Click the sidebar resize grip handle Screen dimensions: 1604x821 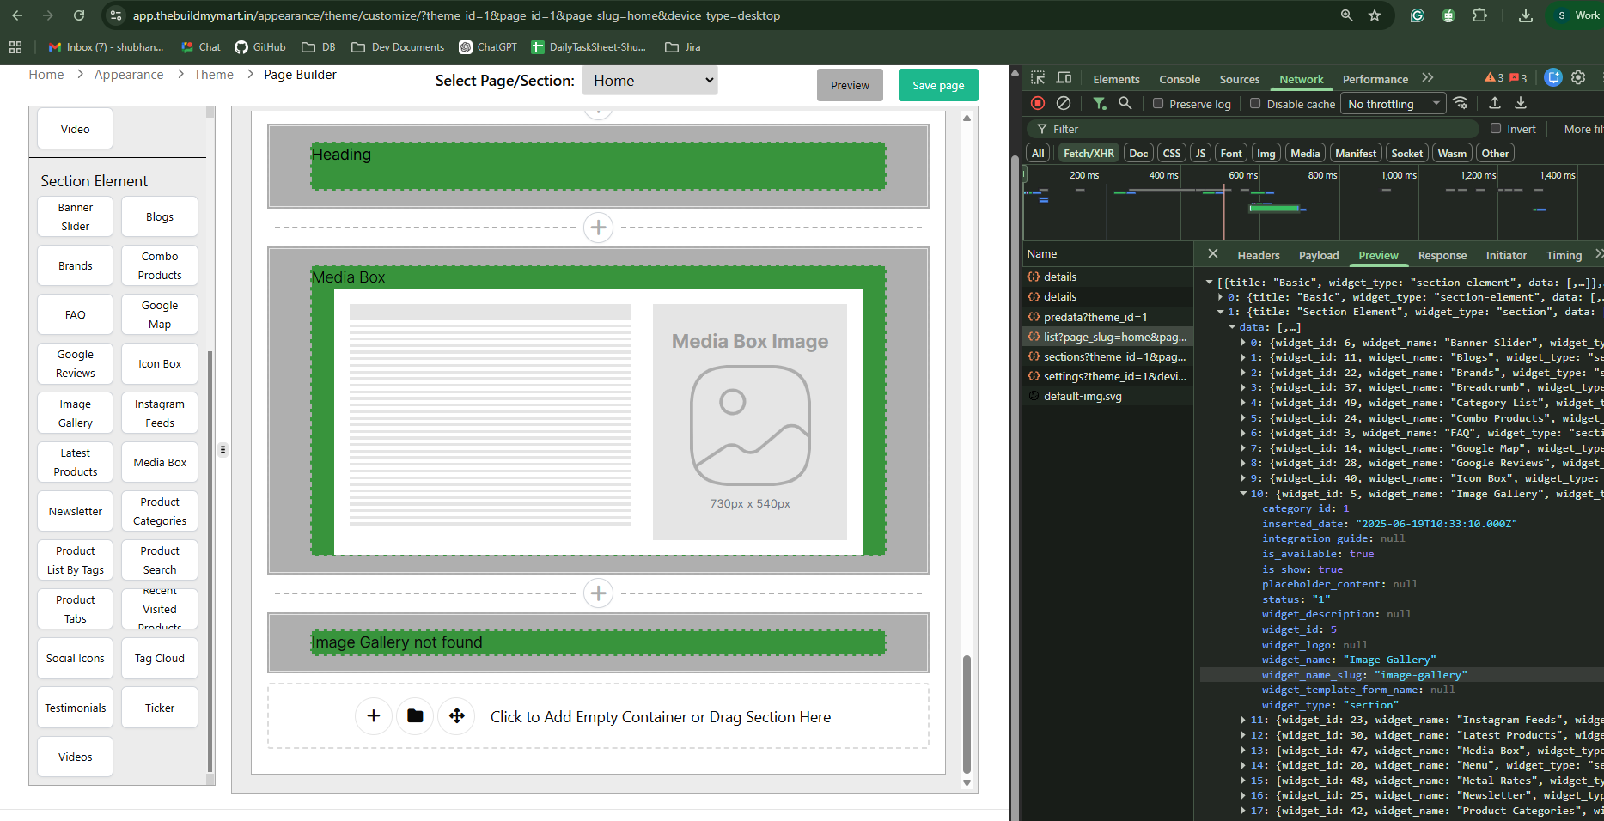223,449
